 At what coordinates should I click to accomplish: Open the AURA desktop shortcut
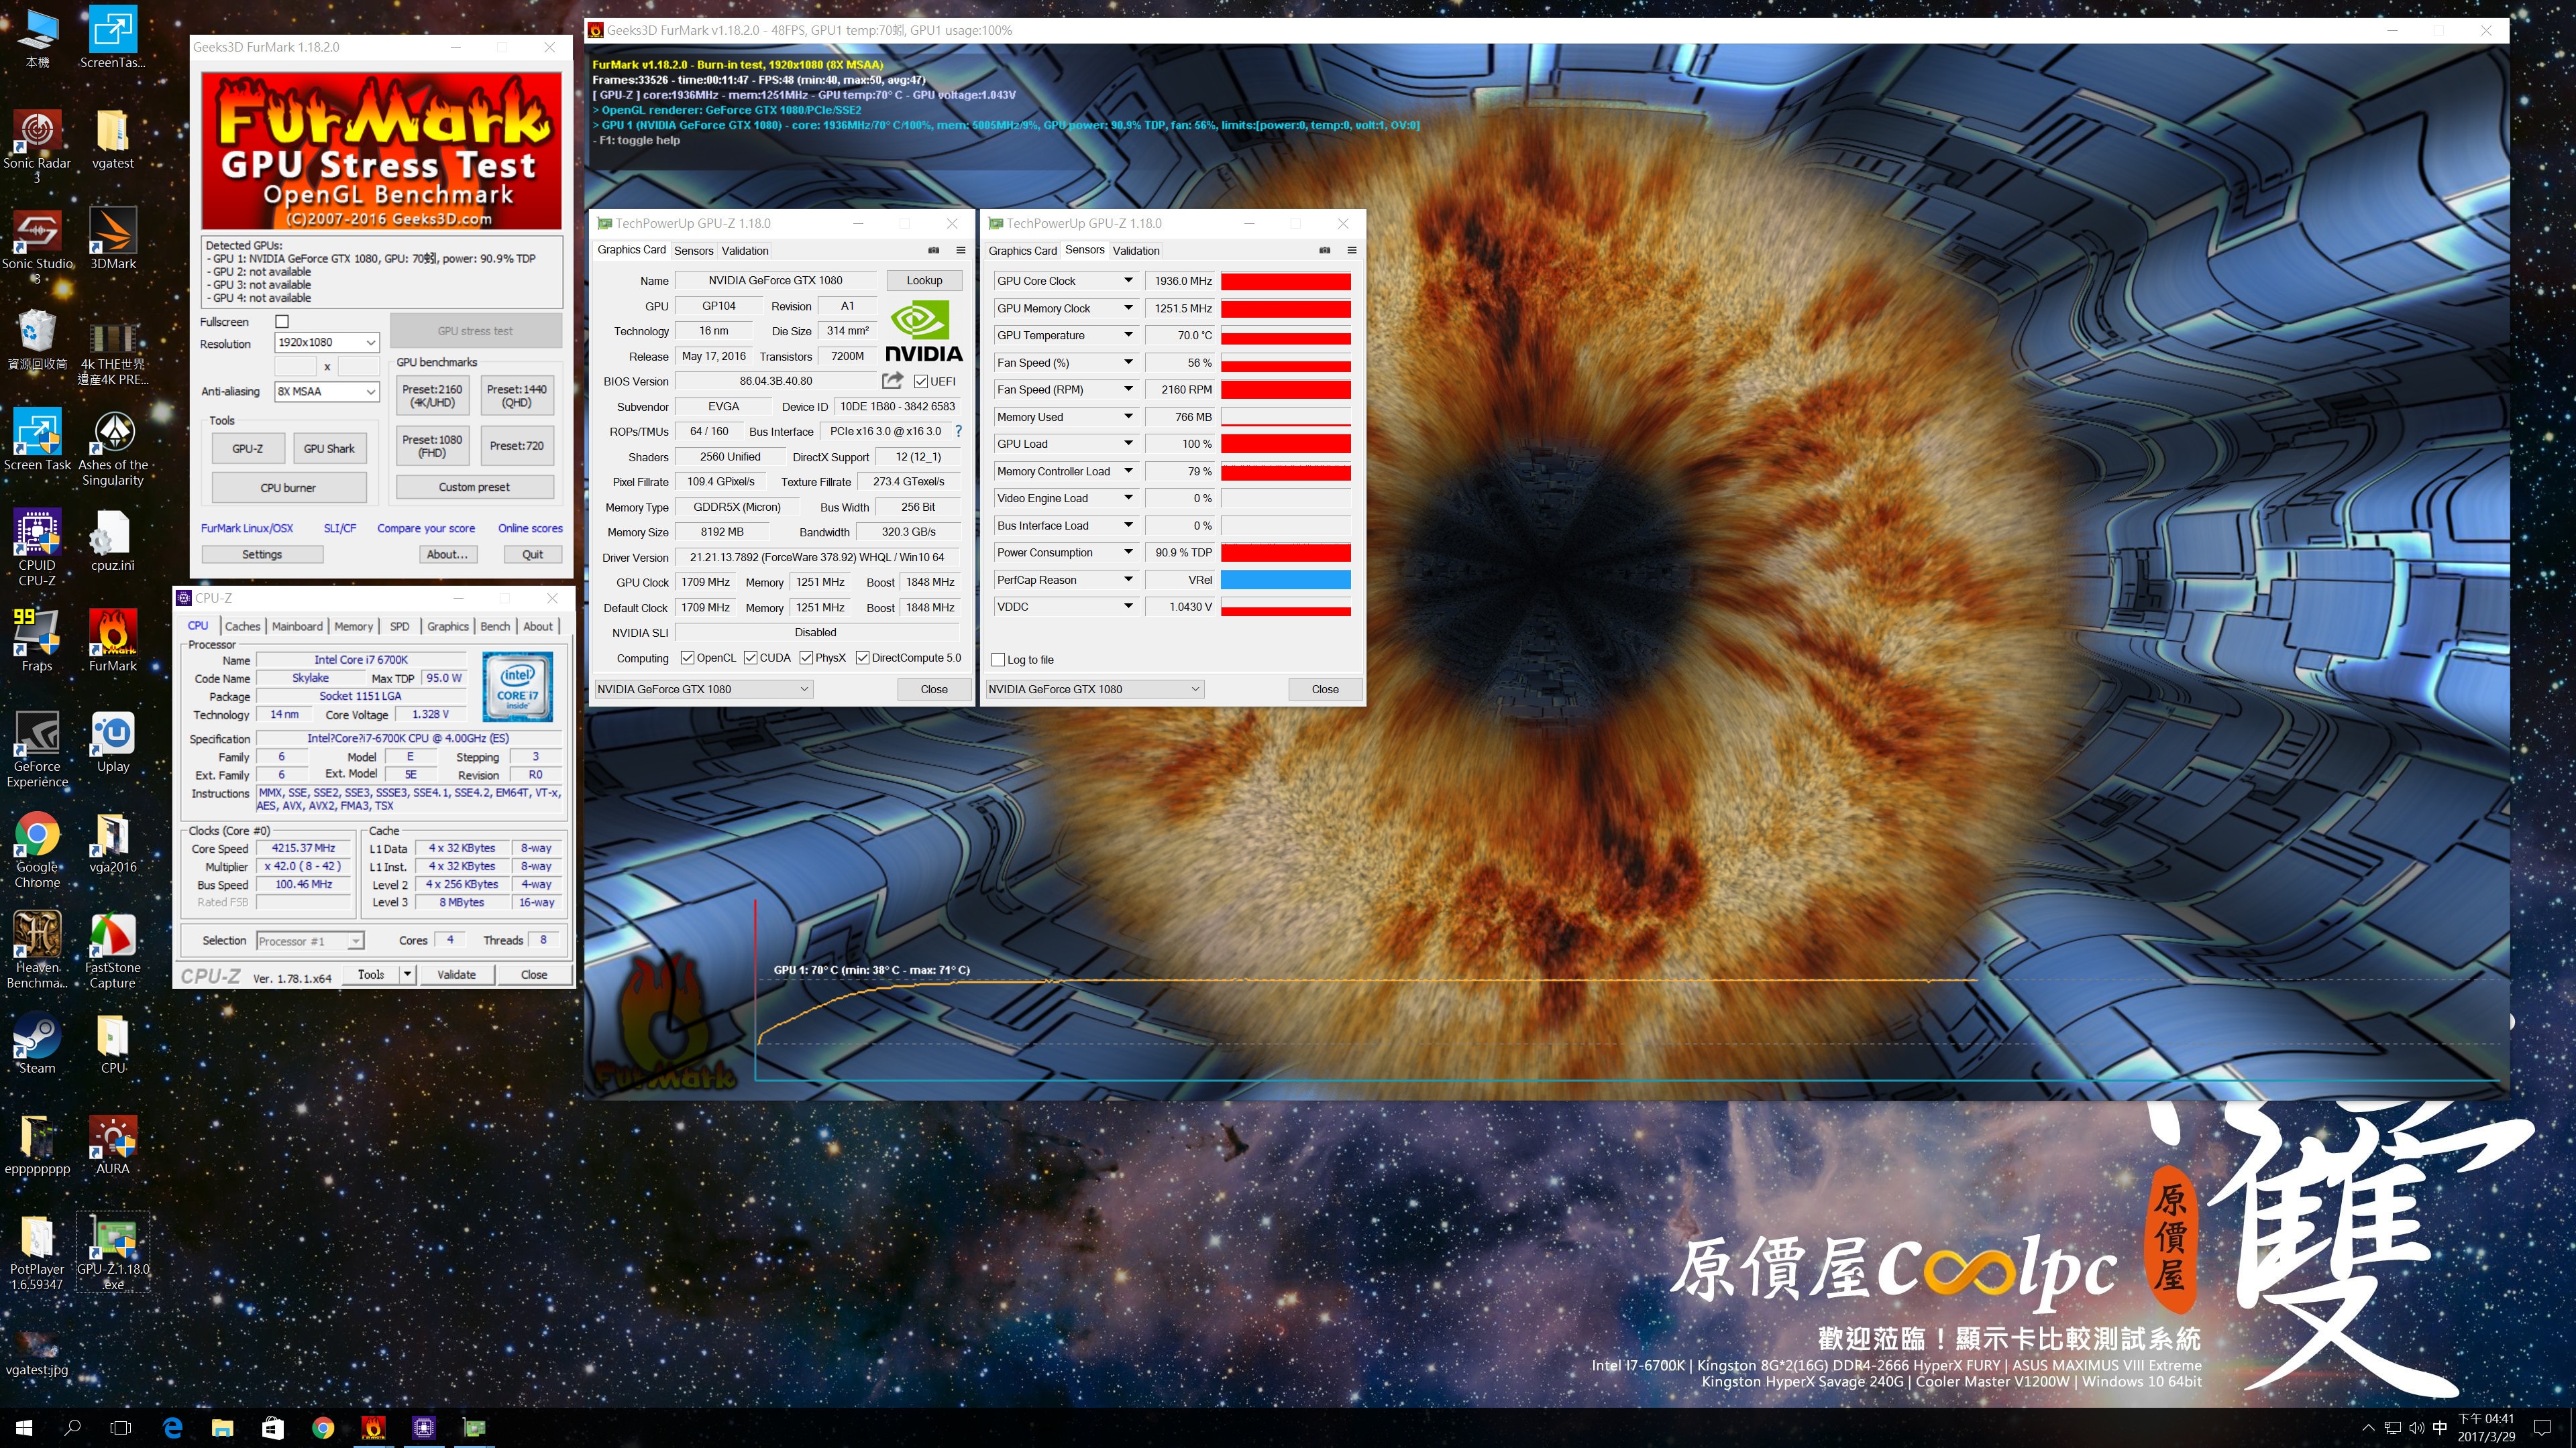click(113, 1144)
